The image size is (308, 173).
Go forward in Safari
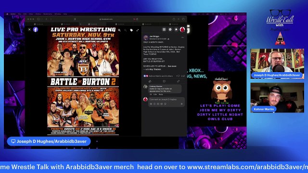point(51,19)
